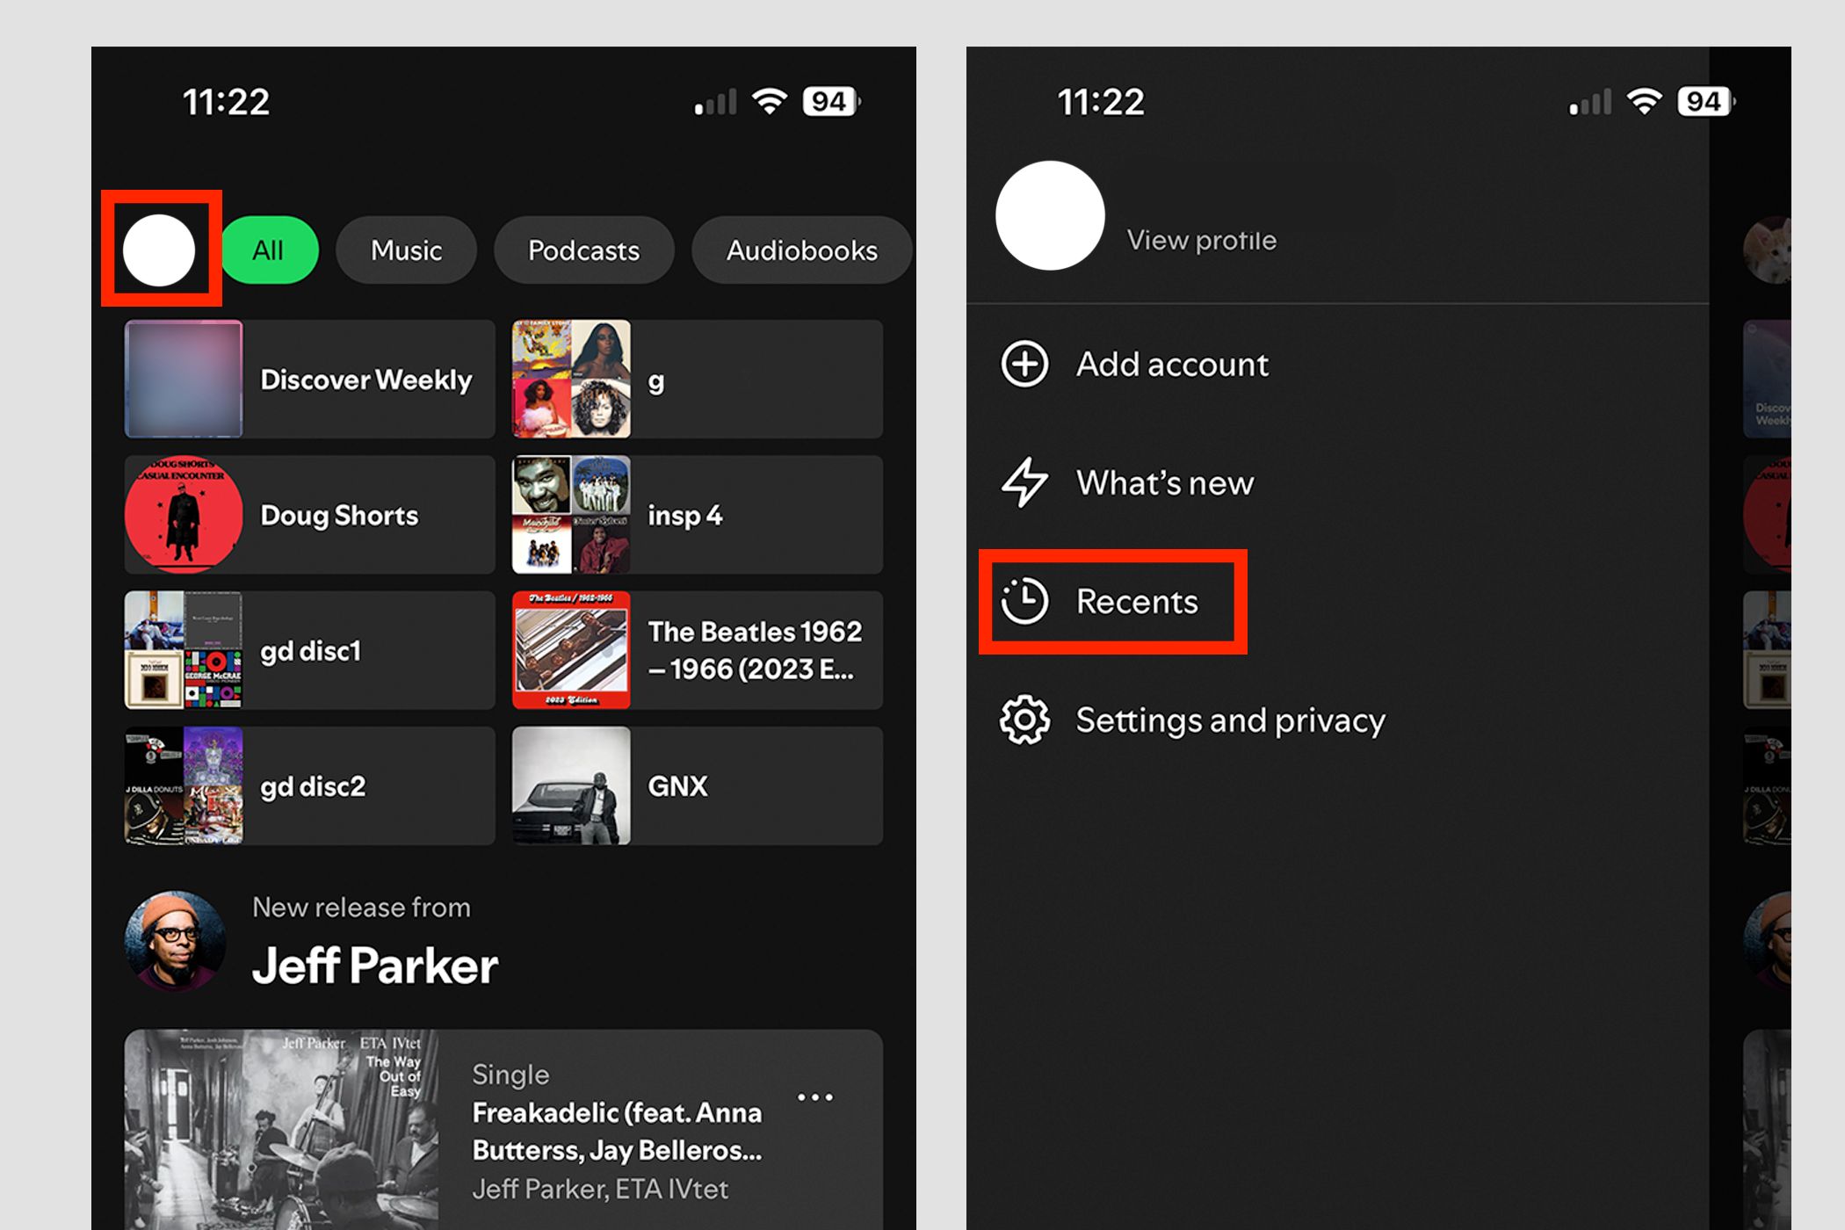Play the Beatles 1962-1966 album tile
Image resolution: width=1845 pixels, height=1230 pixels.
[x=696, y=650]
